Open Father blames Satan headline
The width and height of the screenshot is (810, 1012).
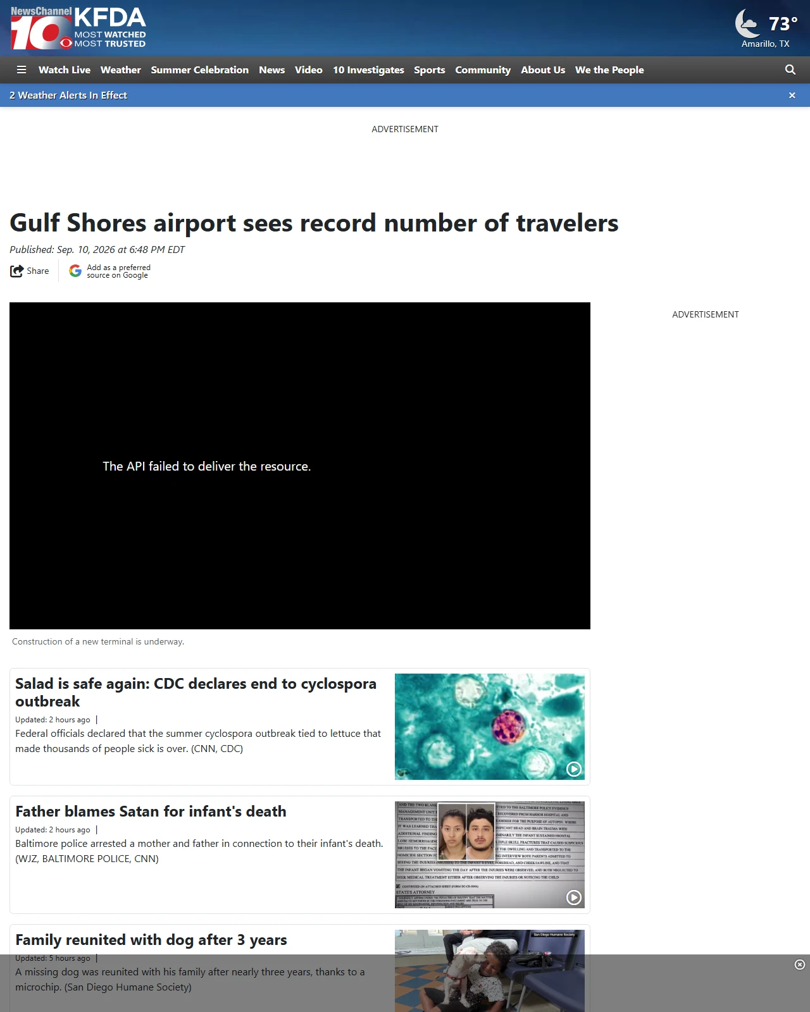click(x=151, y=811)
